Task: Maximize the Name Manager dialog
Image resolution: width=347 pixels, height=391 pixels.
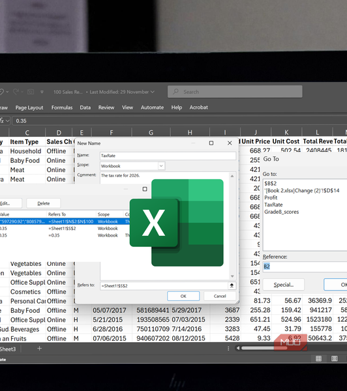Action: 145,189
